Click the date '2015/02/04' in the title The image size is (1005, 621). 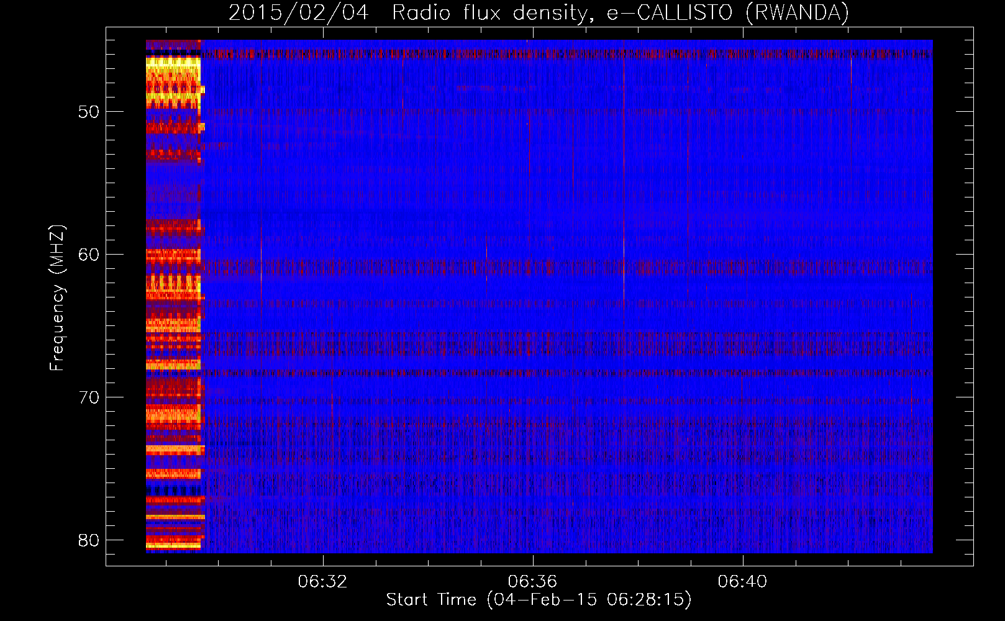coord(299,12)
